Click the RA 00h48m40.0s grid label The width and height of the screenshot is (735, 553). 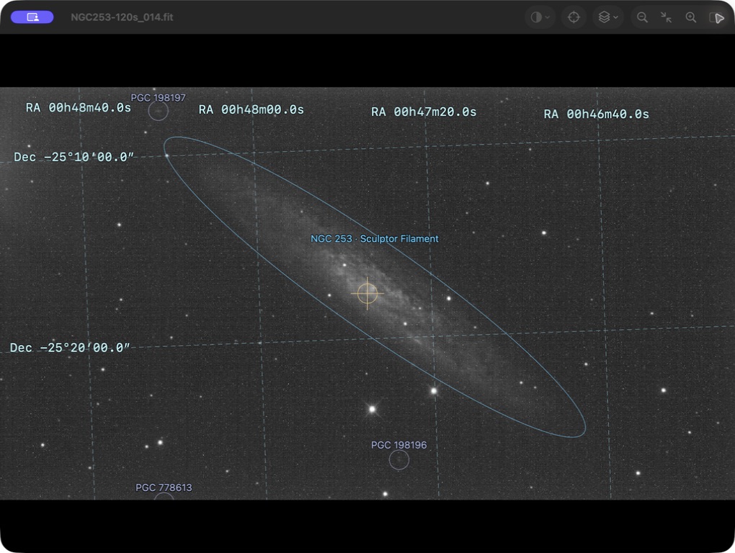click(79, 108)
